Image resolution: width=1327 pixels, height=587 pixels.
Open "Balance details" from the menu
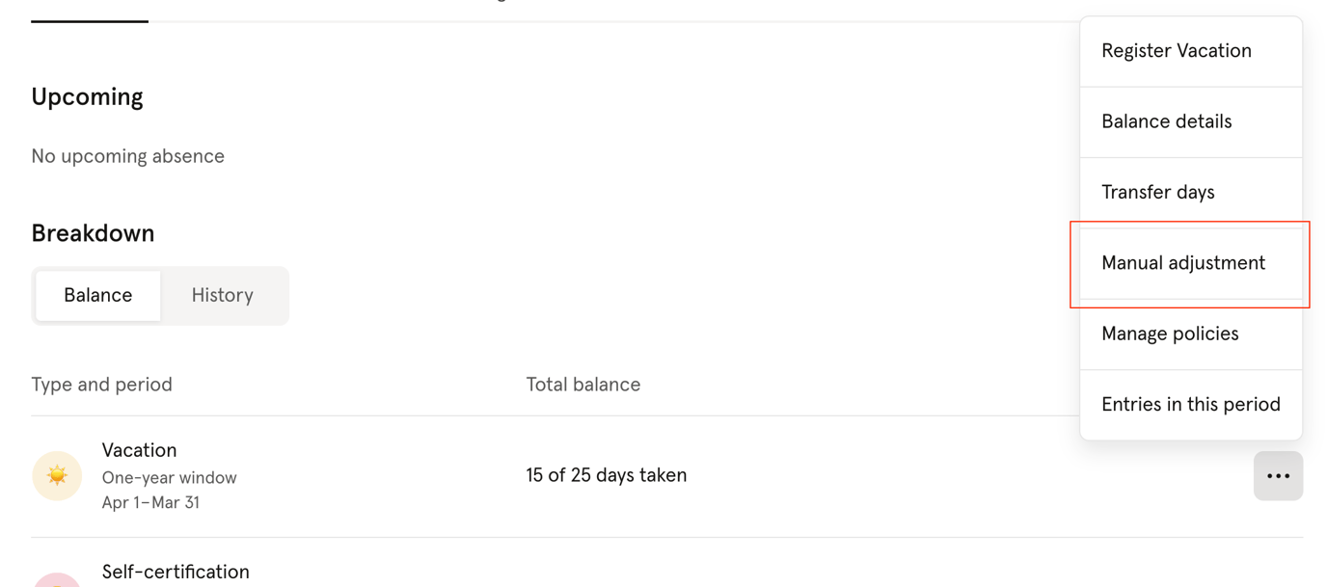pos(1166,121)
